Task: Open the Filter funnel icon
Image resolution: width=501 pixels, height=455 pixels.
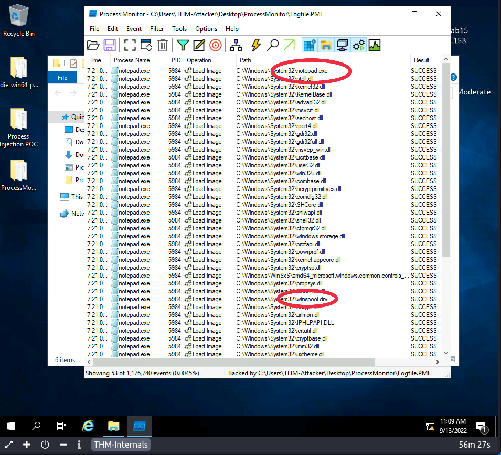Action: click(x=182, y=45)
